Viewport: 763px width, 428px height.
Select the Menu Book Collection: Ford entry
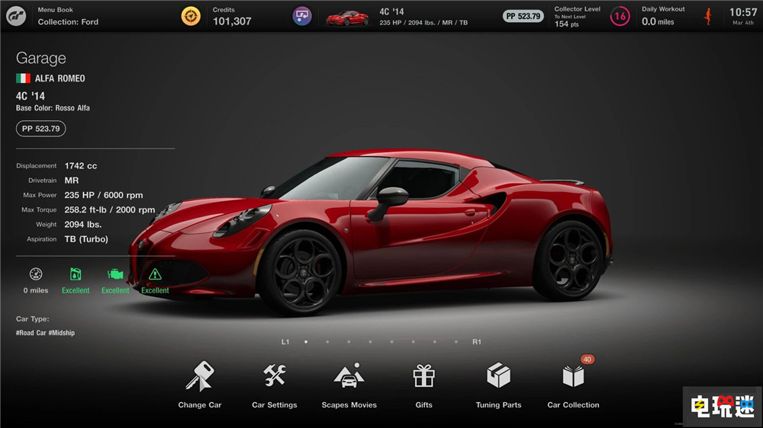point(68,16)
